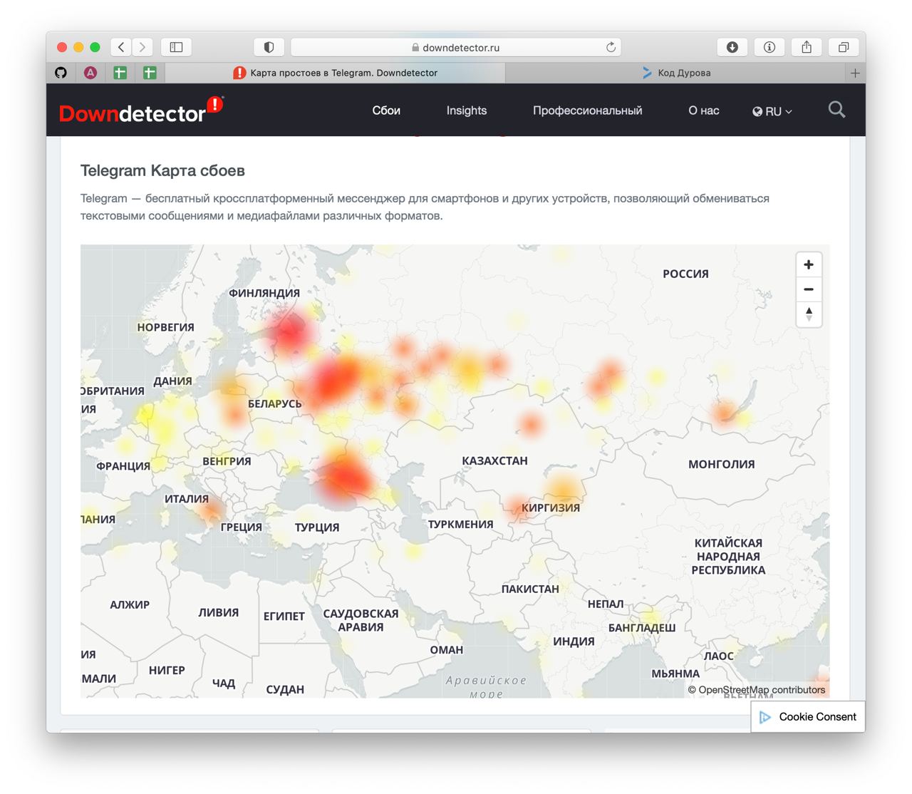Click the ИНДИЯ label on map

pyautogui.click(x=574, y=641)
